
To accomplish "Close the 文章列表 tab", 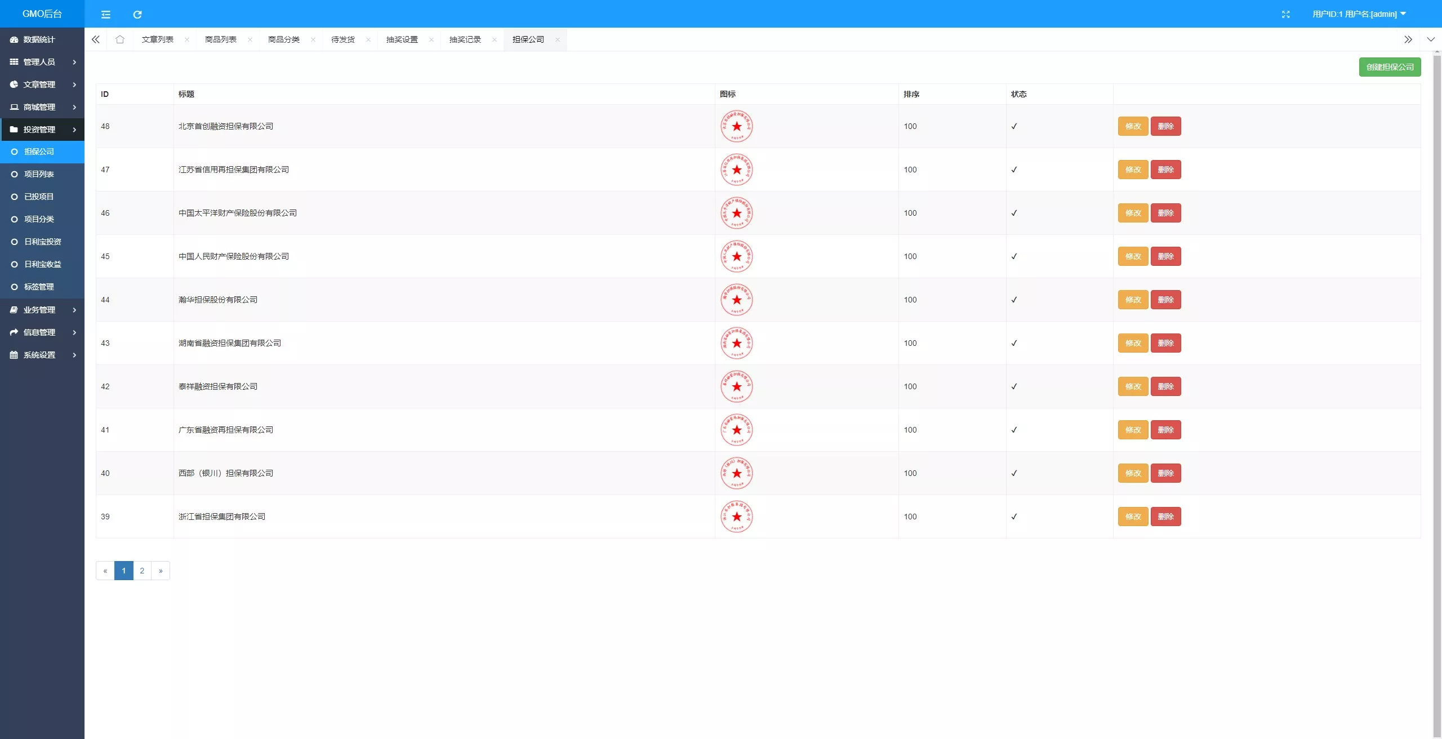I will pos(187,39).
